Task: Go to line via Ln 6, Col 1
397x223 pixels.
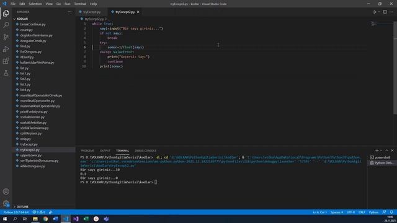Action: pos(320,212)
